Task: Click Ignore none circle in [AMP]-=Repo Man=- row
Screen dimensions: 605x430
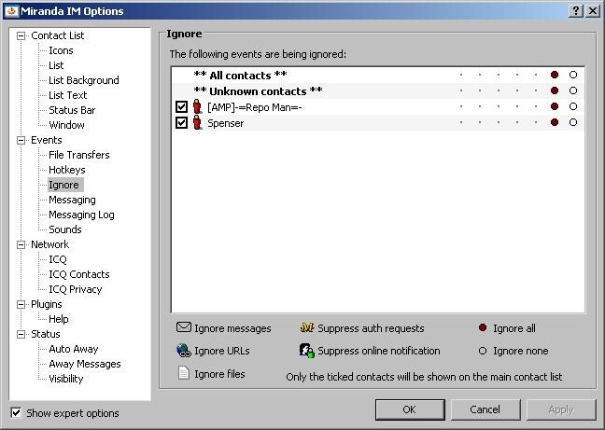Action: (x=573, y=106)
